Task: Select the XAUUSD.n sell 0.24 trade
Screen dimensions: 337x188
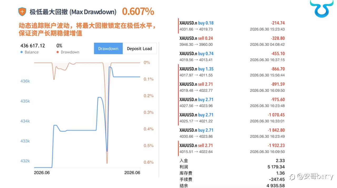Action: pyautogui.click(x=232, y=41)
